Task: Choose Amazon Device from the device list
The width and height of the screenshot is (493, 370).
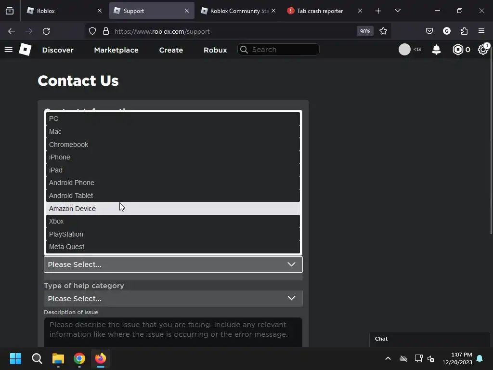Action: point(173,208)
